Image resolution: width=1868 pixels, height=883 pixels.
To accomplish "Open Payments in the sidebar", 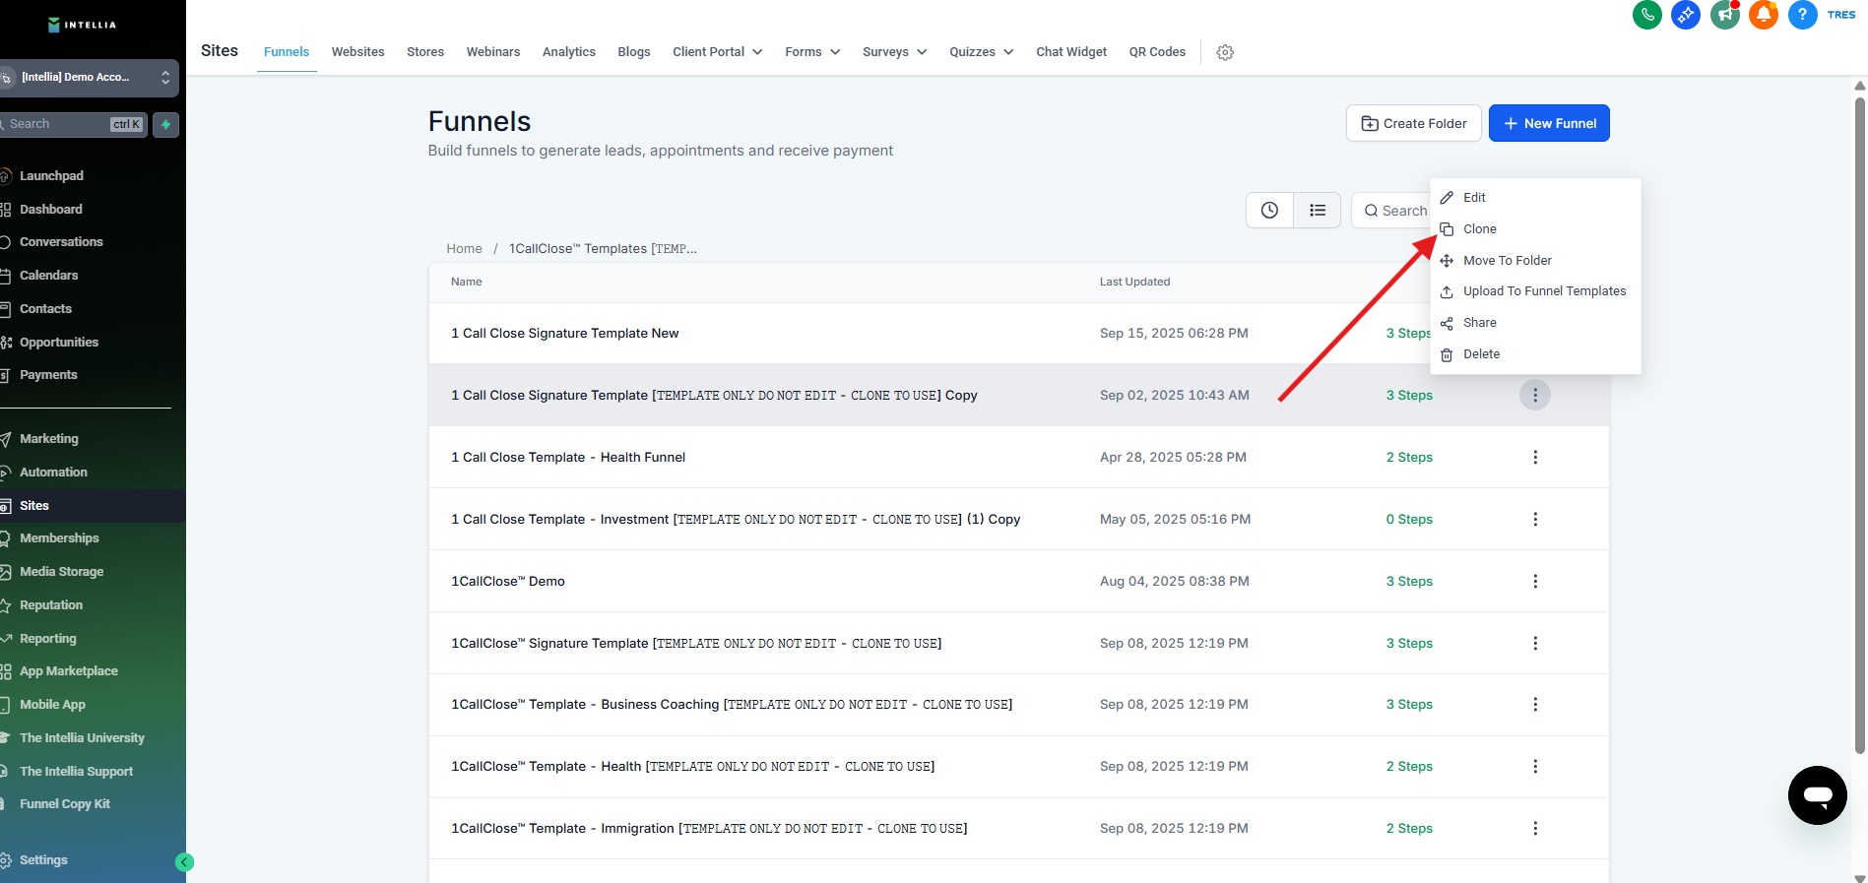I will pyautogui.click(x=48, y=375).
